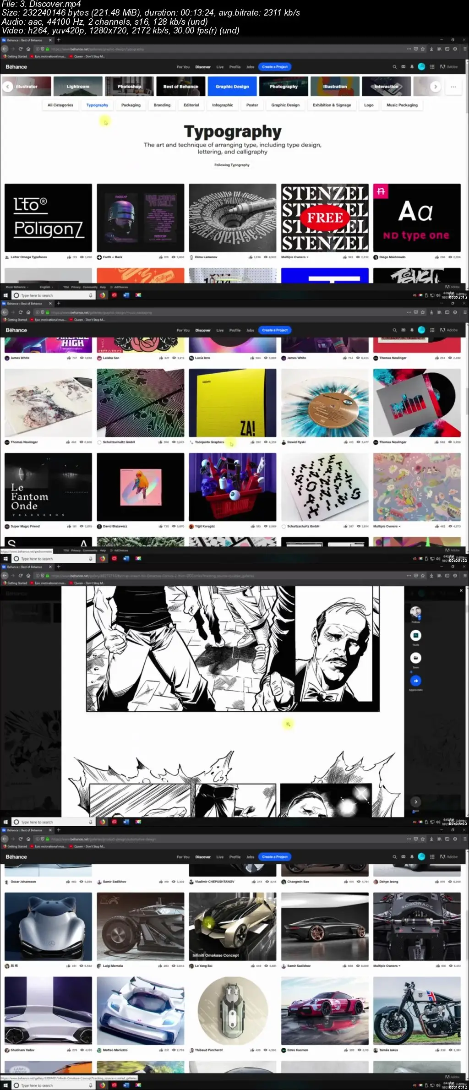Open English language dropdown in Typography frame footer

[x=46, y=287]
